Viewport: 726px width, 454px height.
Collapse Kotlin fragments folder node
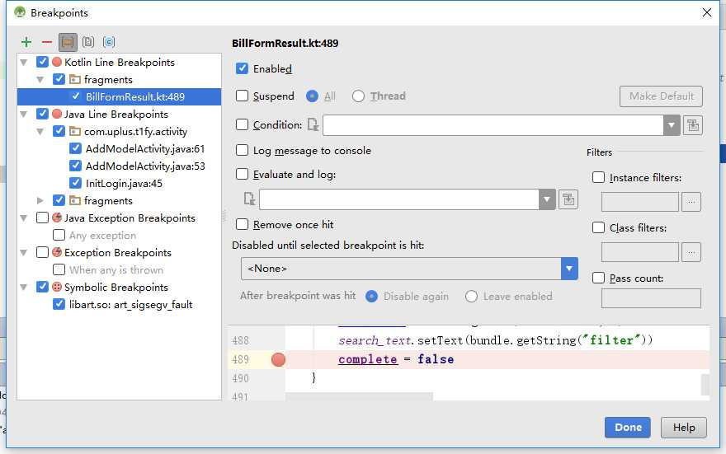40,80
